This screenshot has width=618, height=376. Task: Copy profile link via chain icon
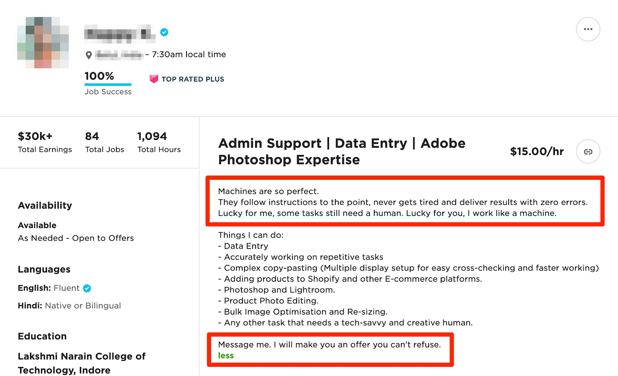click(588, 151)
